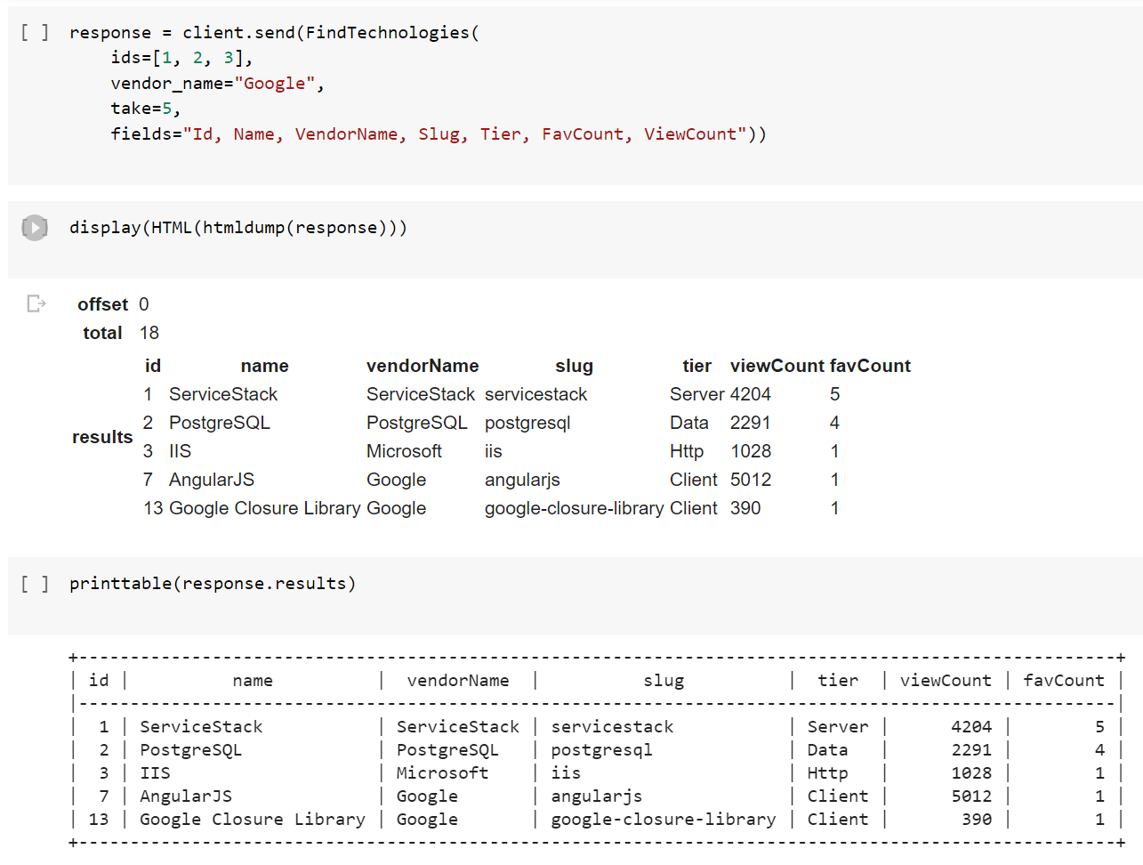Click 'postgresql' slug in the ASCII table
The image size is (1143, 865).
pos(601,750)
